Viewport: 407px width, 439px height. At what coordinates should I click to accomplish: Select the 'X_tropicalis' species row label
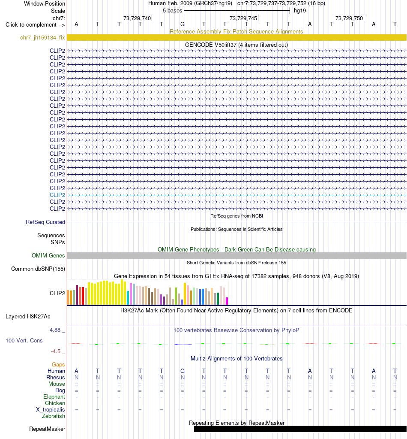coord(50,409)
